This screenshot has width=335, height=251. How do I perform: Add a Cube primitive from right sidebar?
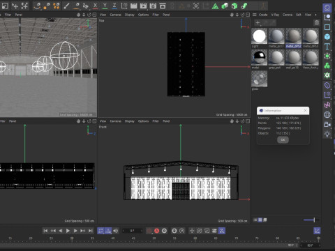pyautogui.click(x=327, y=37)
